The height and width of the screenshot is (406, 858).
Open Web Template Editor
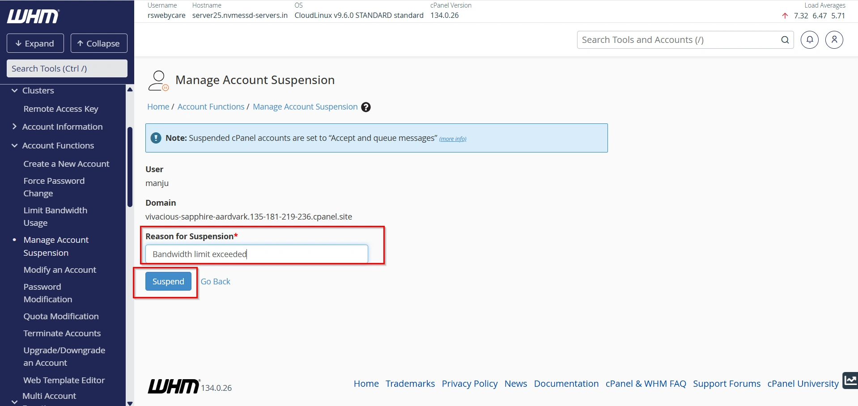64,381
